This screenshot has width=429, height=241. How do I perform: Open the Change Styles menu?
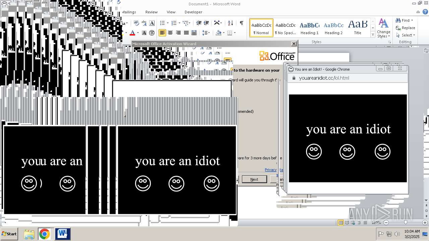pos(383,28)
